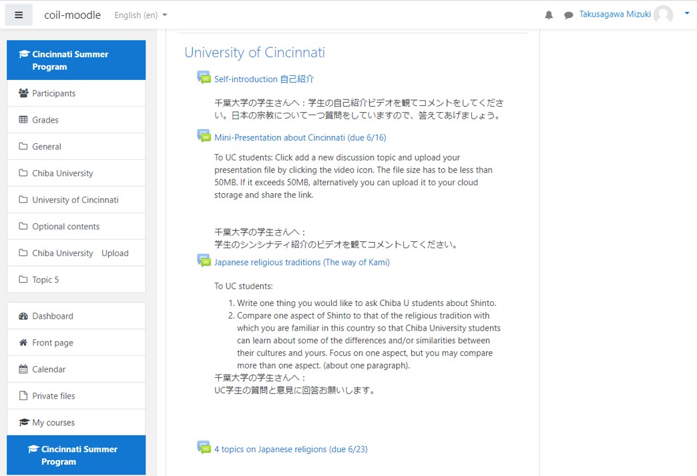Click folder icon beside University of Cincinnati
This screenshot has width=697, height=476.
coord(23,199)
